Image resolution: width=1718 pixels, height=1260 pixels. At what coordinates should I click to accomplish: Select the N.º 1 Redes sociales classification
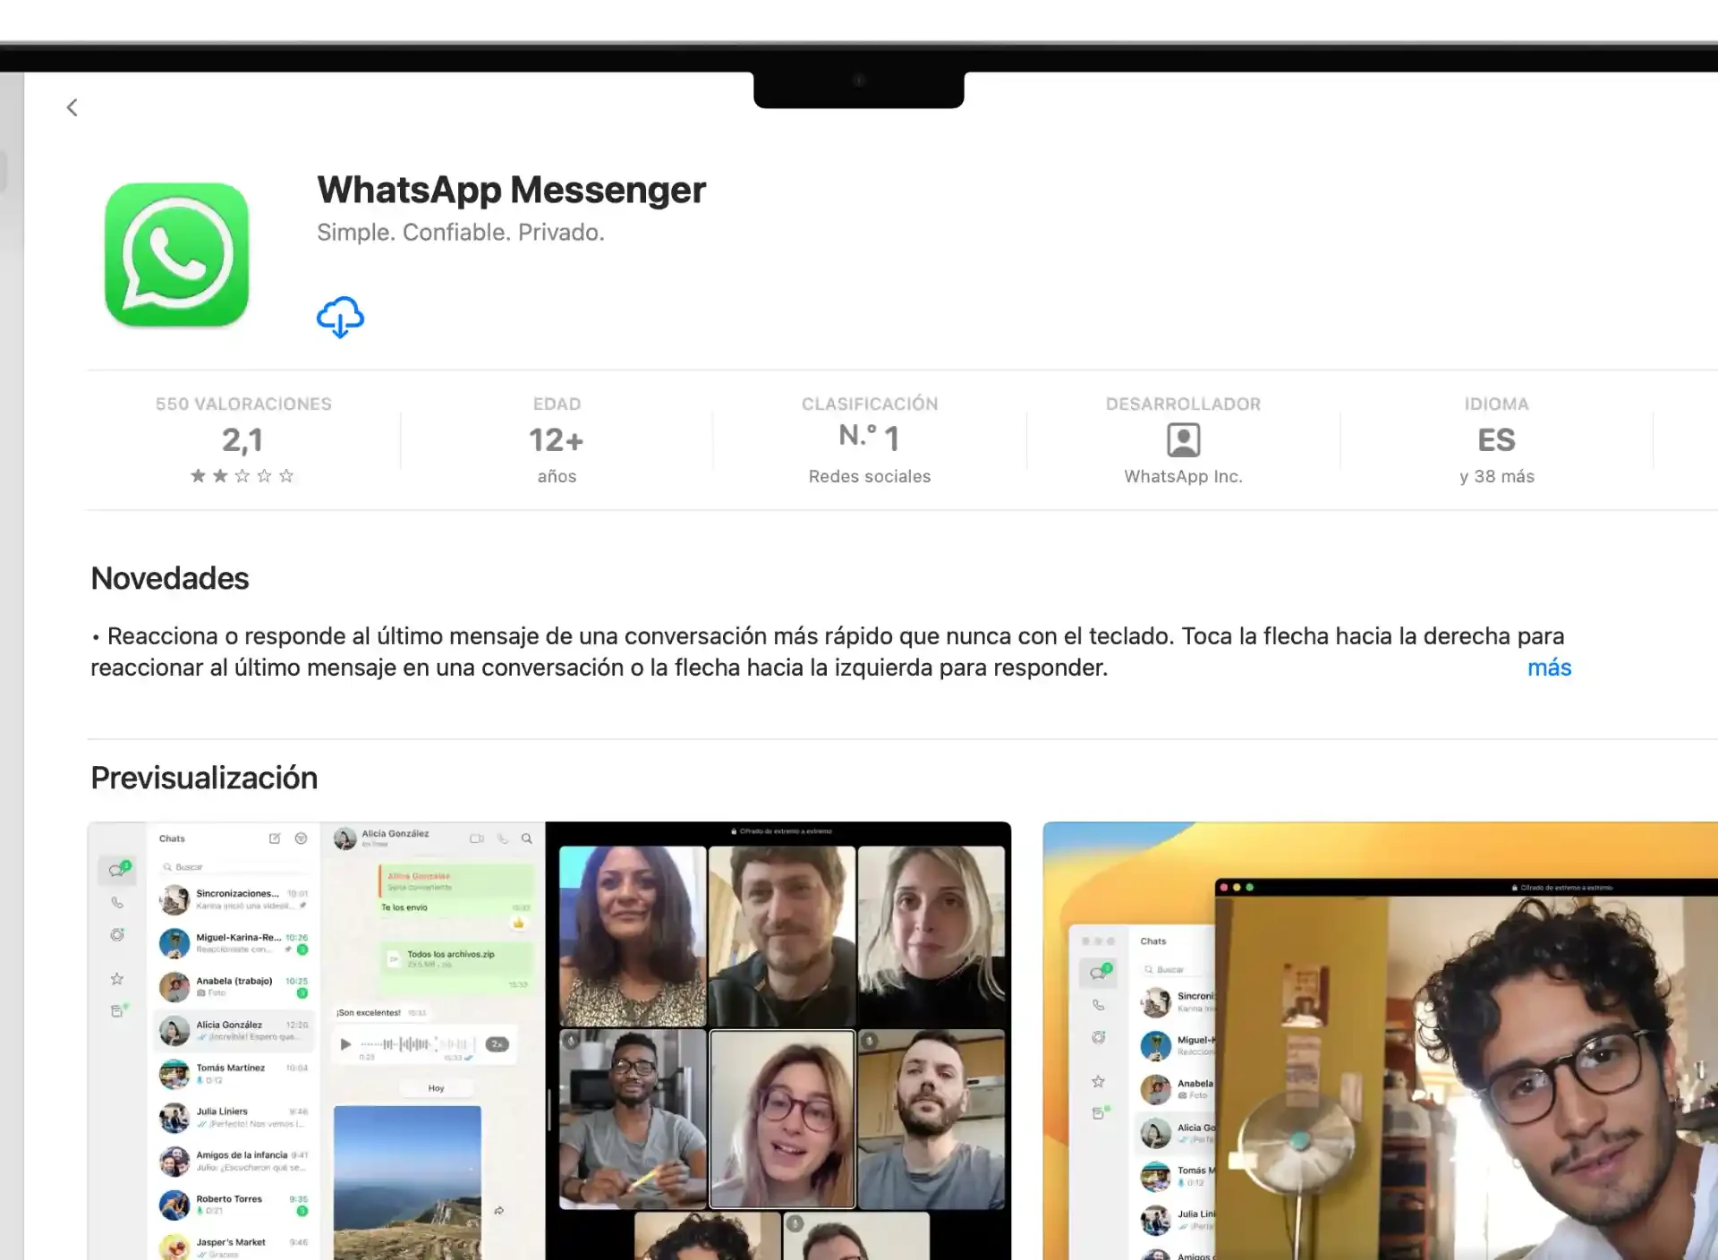[870, 438]
